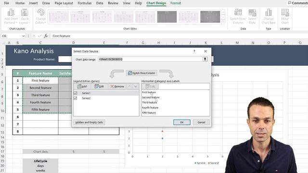Open Add Chart Element menu

tap(11, 16)
